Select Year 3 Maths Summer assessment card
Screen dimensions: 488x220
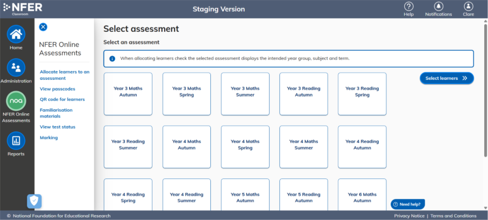click(x=245, y=94)
